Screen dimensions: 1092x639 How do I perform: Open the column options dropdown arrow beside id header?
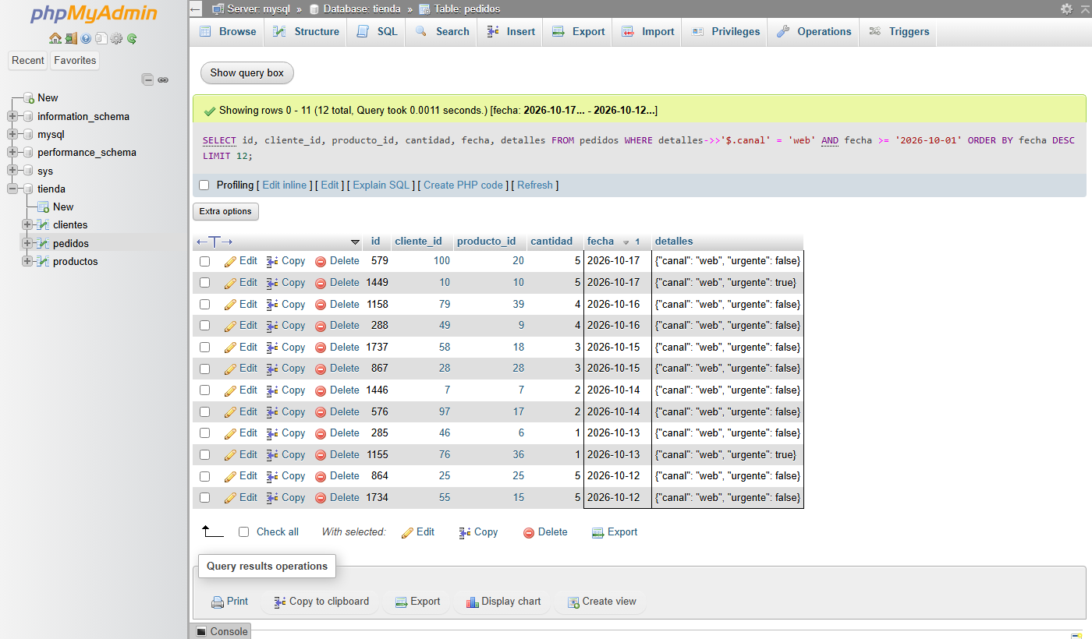tap(355, 242)
